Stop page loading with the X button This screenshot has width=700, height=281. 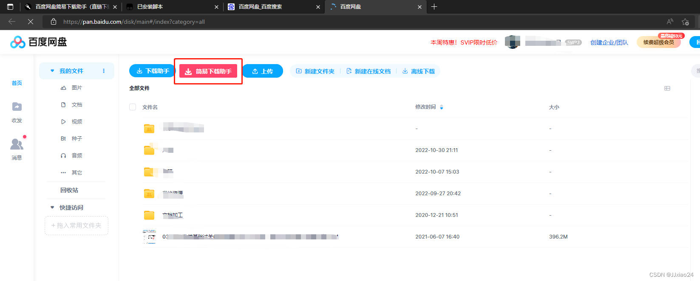tap(31, 22)
